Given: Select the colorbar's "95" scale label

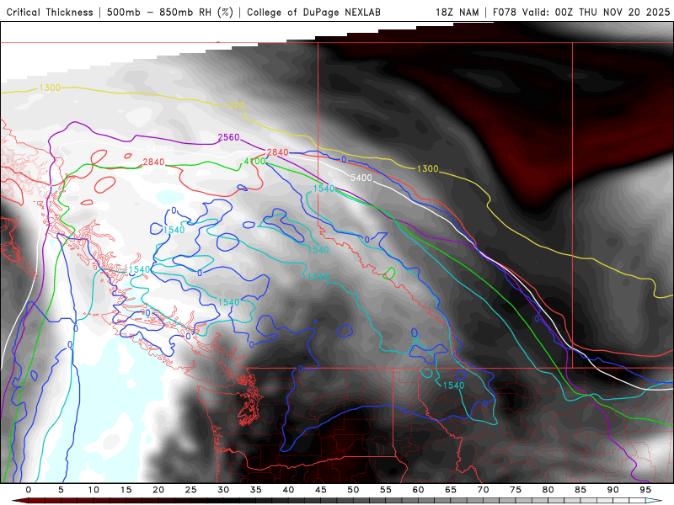Looking at the screenshot, I should click(x=645, y=490).
